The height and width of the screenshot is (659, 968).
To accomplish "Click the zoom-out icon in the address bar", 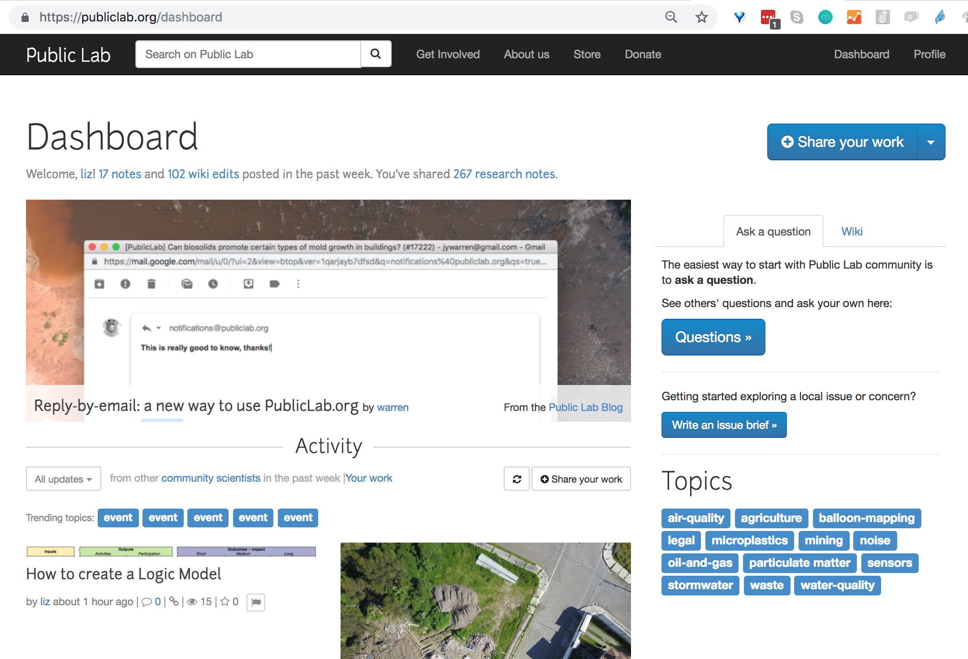I will click(671, 17).
